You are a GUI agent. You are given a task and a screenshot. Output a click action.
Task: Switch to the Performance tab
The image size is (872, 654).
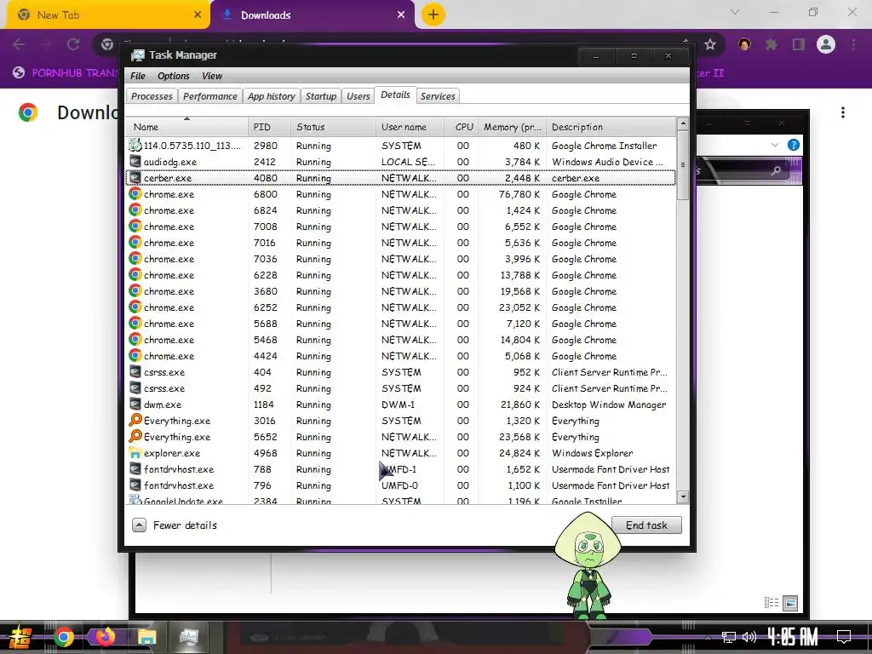tap(209, 96)
